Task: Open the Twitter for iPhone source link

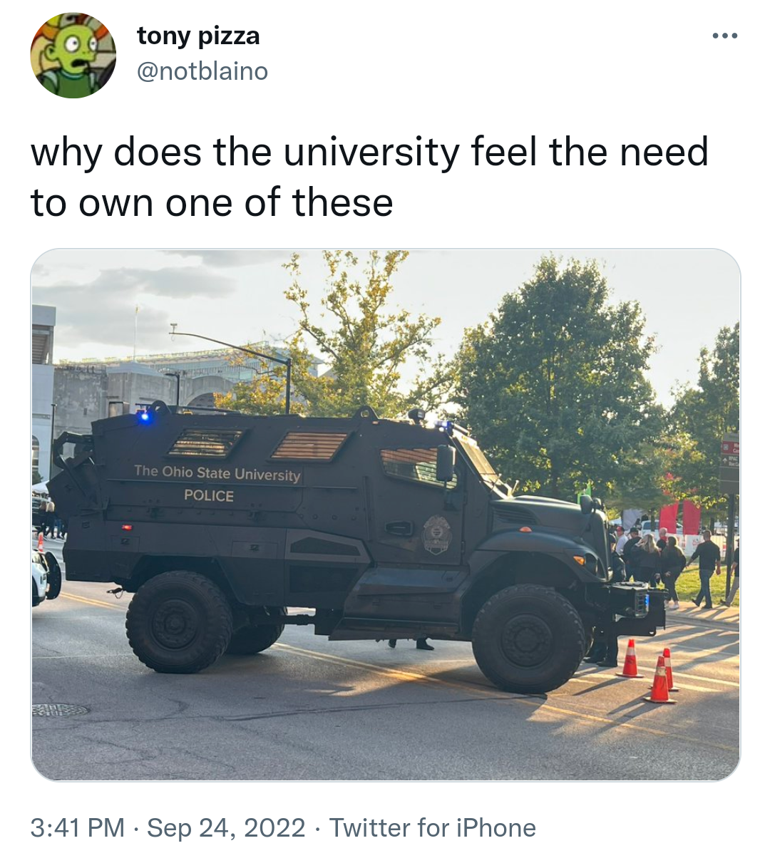Action: pos(433,828)
